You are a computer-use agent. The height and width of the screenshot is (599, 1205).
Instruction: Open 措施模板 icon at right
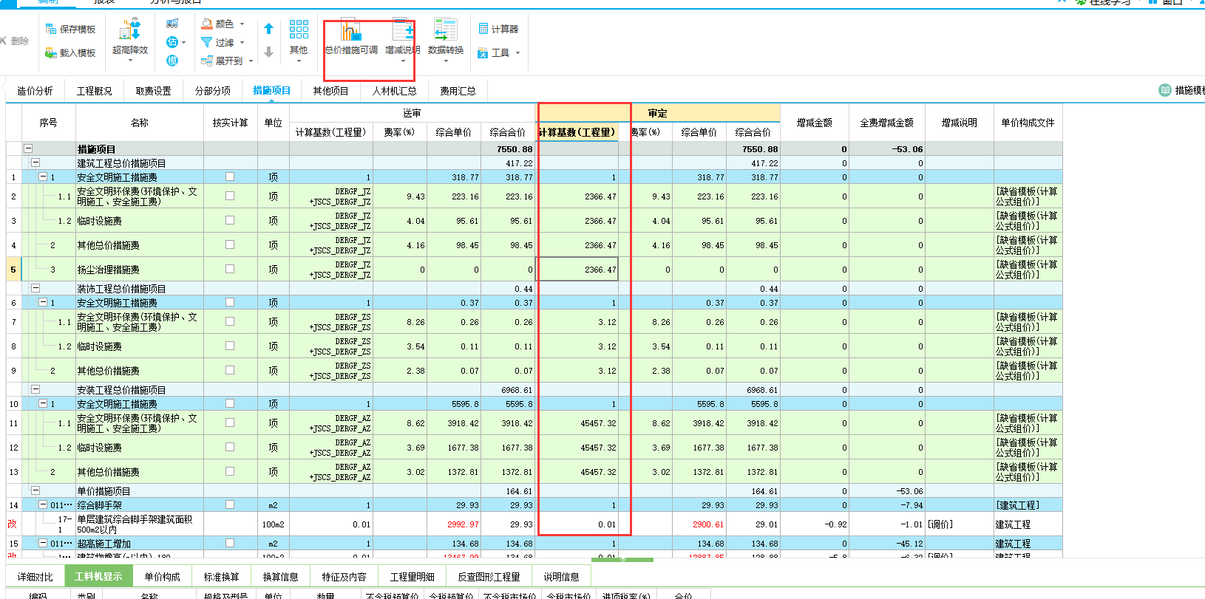pyautogui.click(x=1165, y=90)
